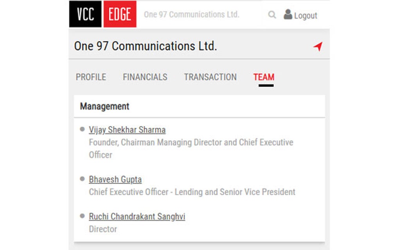Select the TEAM tab

[x=264, y=77]
